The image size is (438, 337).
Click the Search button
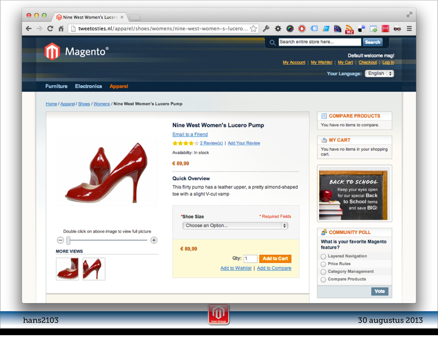pyautogui.click(x=373, y=42)
